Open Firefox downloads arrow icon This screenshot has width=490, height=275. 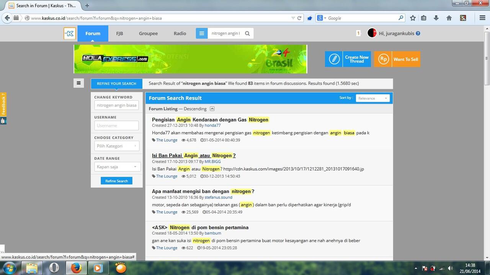436,18
